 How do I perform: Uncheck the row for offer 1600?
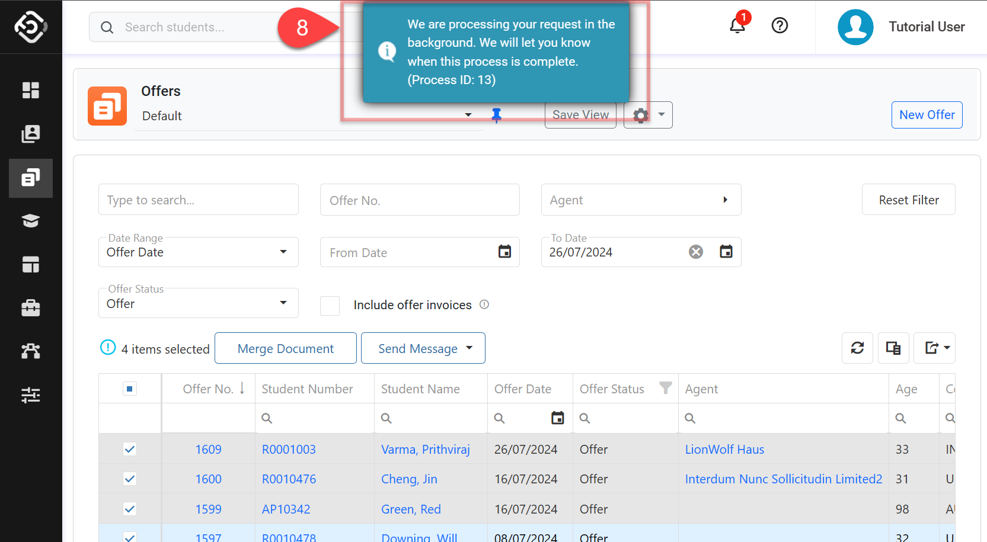tap(130, 479)
